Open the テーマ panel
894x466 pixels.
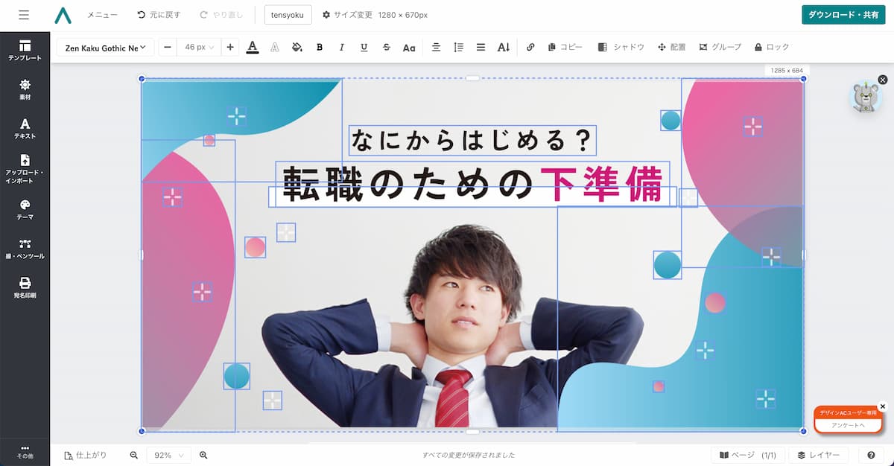[25, 209]
